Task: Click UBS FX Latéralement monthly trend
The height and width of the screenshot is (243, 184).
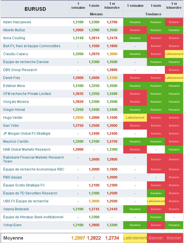Action: pyautogui.click(x=156, y=201)
